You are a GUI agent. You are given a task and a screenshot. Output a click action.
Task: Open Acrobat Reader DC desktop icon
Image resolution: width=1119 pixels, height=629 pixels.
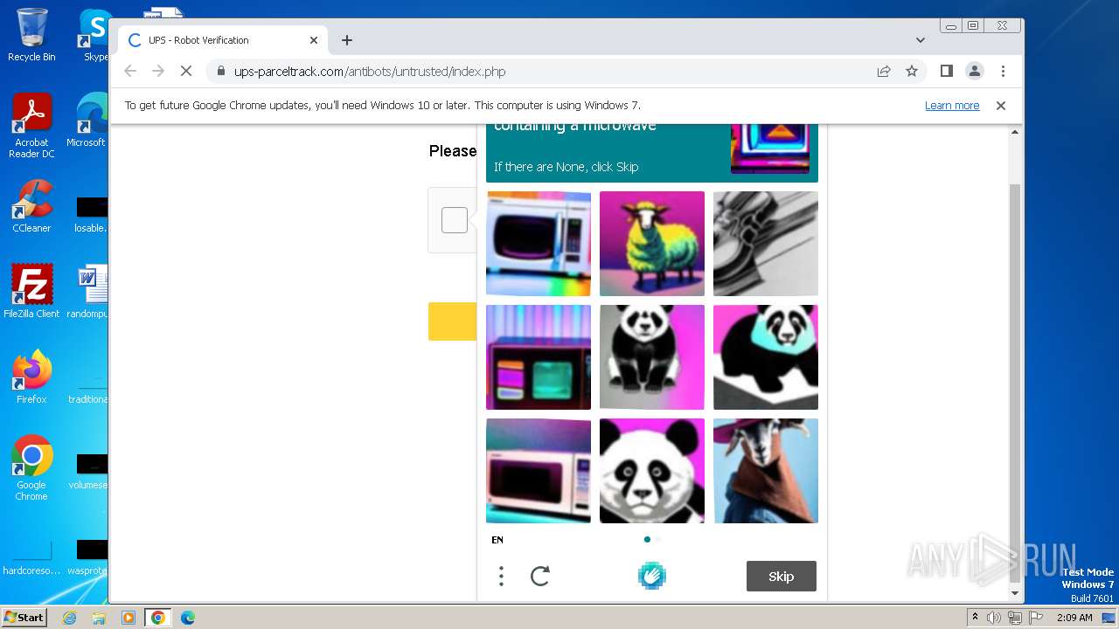[31, 127]
